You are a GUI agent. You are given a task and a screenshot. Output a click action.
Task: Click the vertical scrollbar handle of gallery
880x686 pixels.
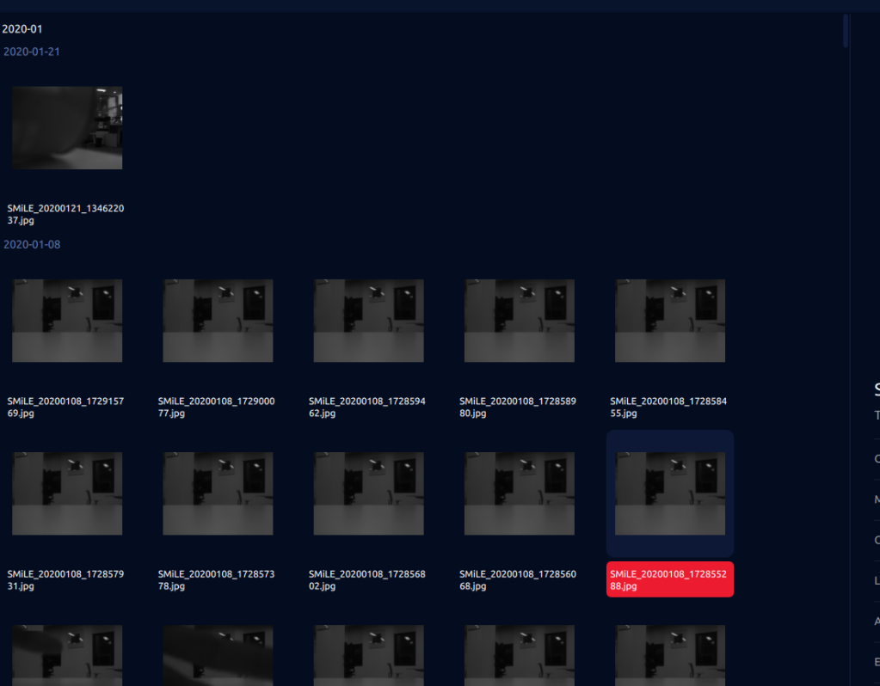(846, 30)
